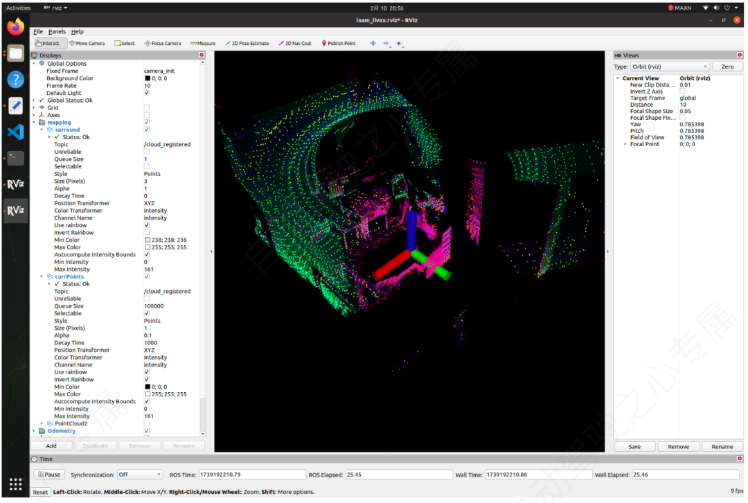Activate the Move Camera tool
748x503 pixels.
(87, 43)
